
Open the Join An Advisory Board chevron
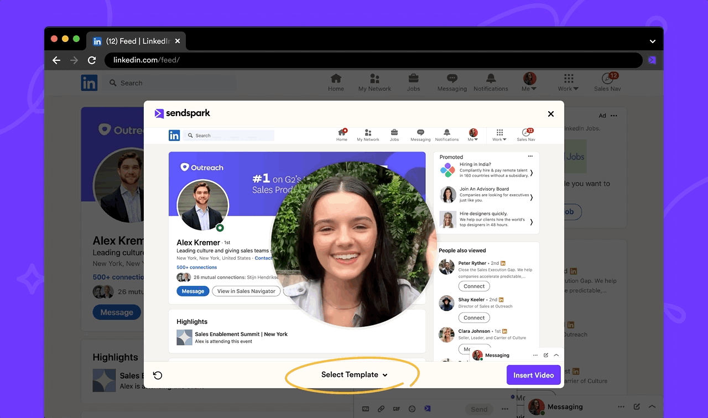coord(532,197)
